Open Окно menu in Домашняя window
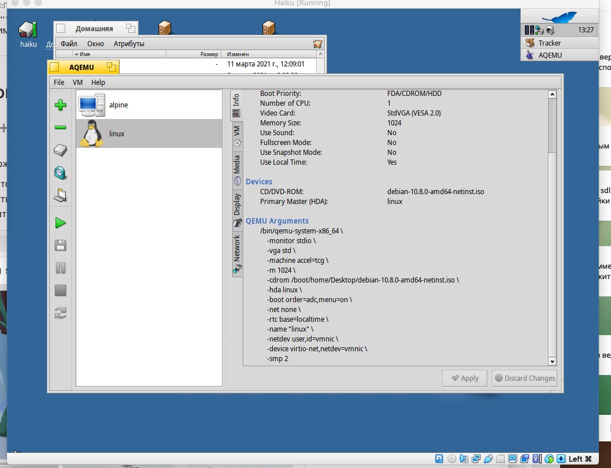 point(95,43)
